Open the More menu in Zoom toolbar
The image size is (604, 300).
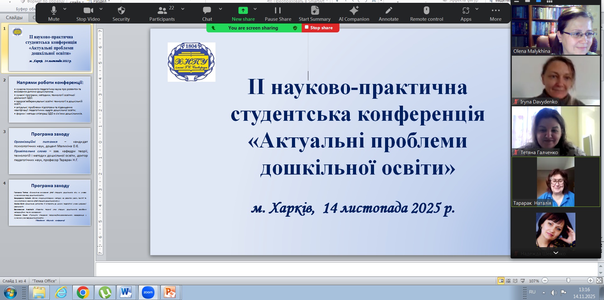pyautogui.click(x=495, y=14)
